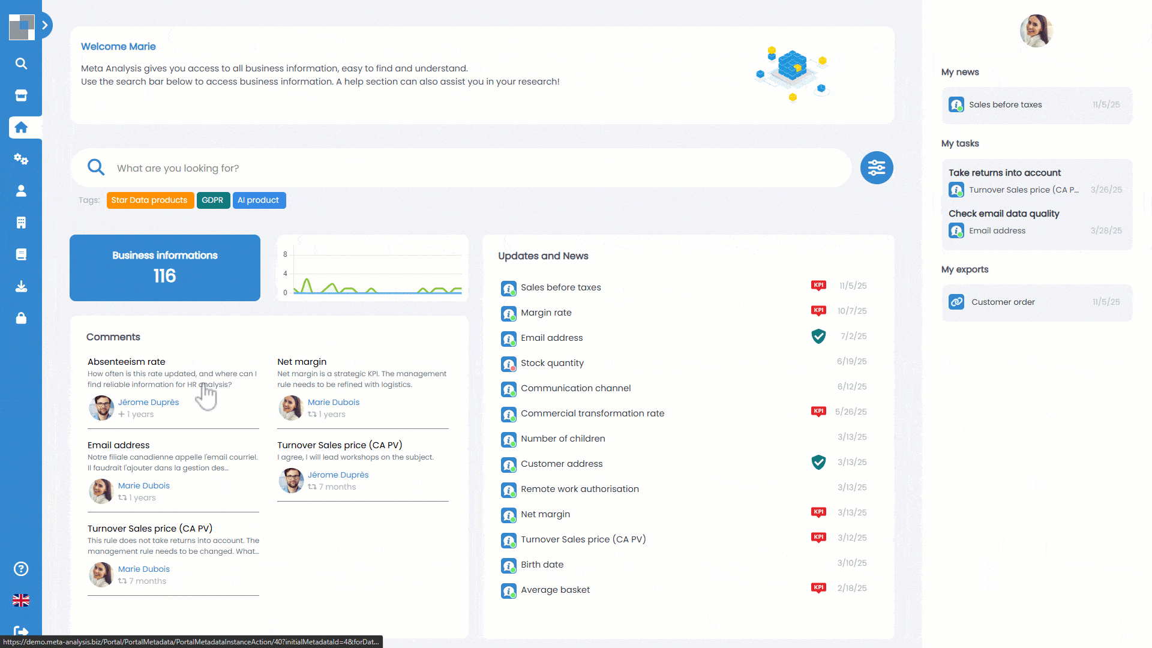Open the store icon in left sidebar
This screenshot has height=648, width=1152.
[21, 95]
